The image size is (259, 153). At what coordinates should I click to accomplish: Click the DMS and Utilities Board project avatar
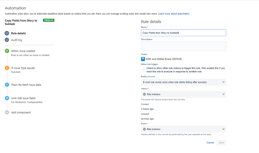click(x=143, y=59)
